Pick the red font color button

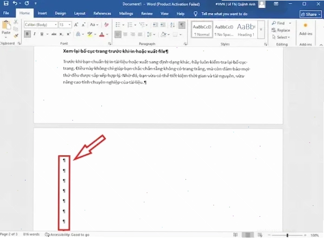102,34
